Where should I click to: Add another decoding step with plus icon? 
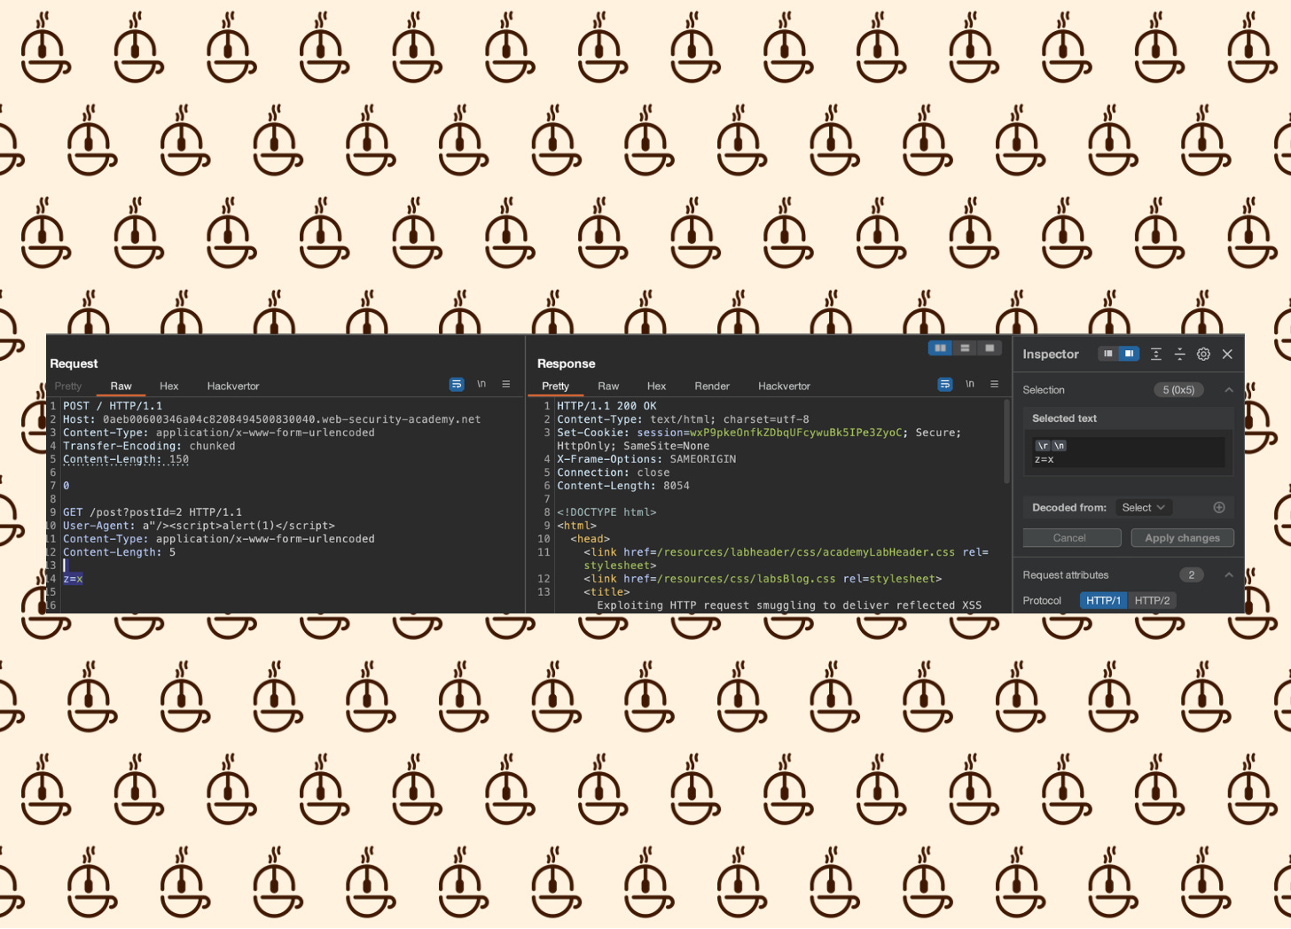point(1219,508)
